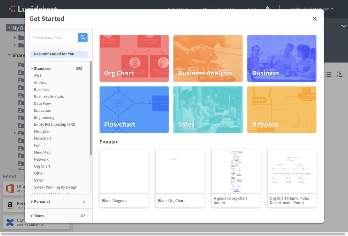Image resolution: width=348 pixels, height=236 pixels.
Task: Open the DOCUMENTS menu
Action: click(180, 9)
